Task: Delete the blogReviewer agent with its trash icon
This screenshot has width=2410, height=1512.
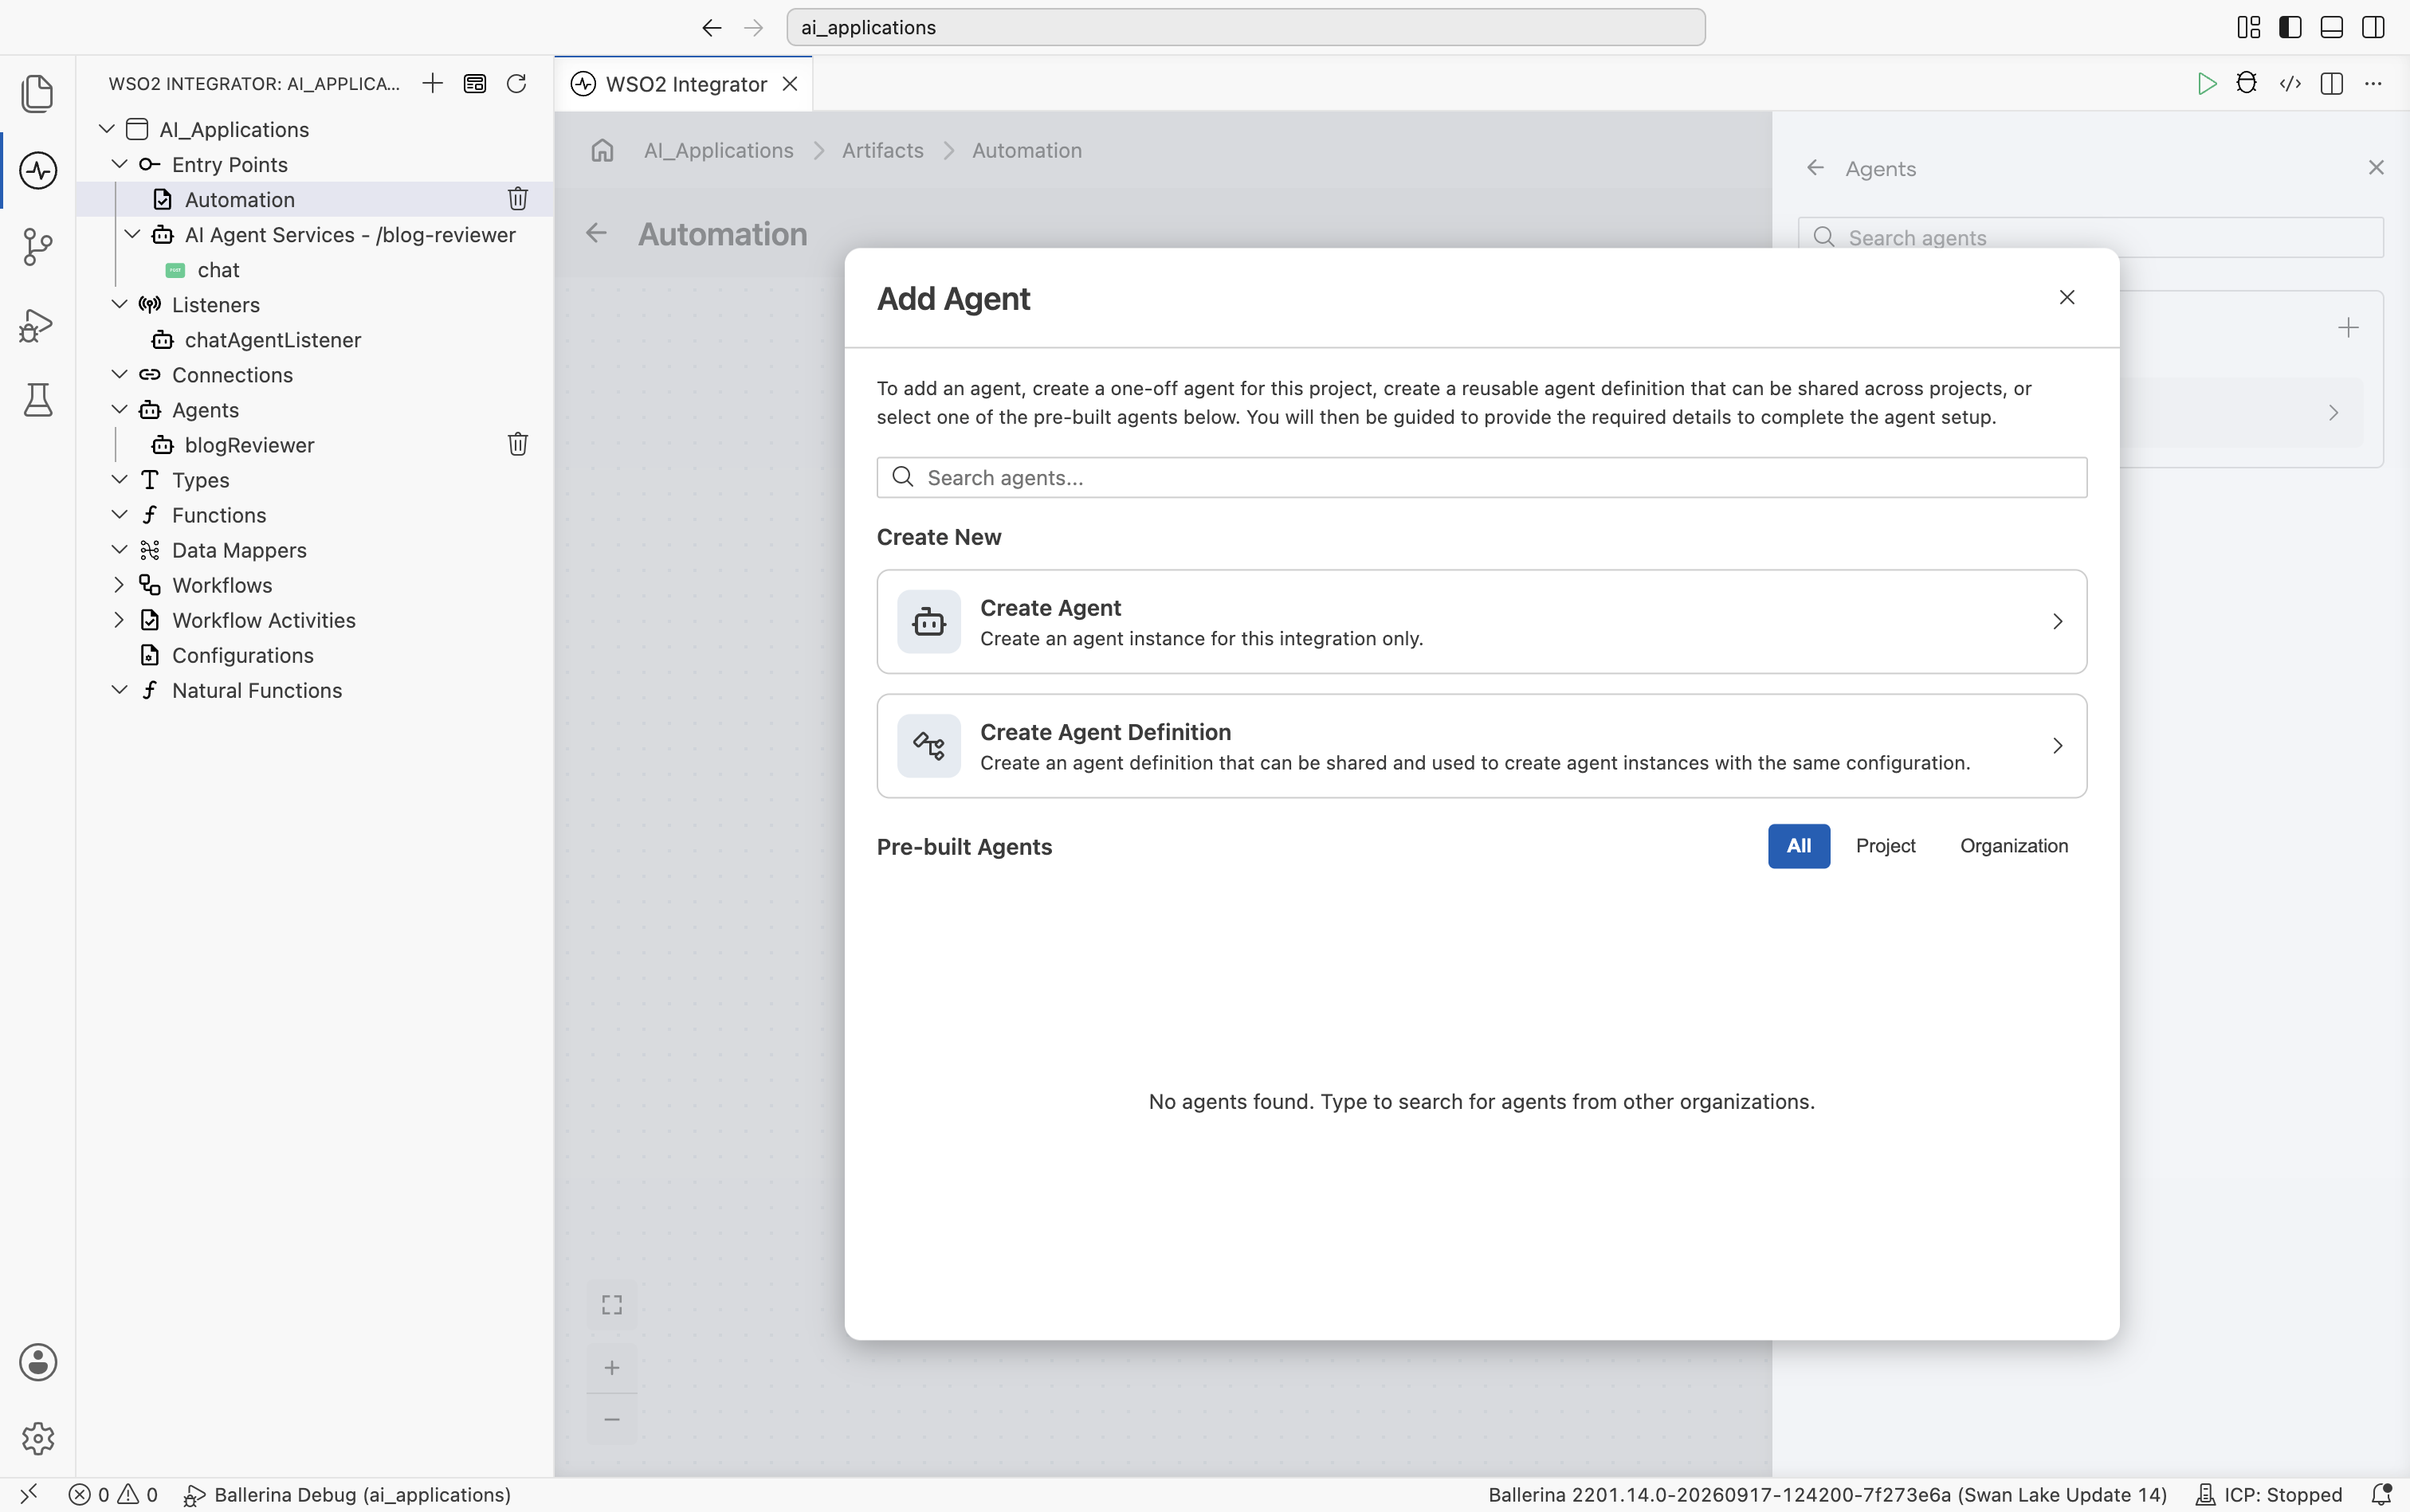Action: 517,444
